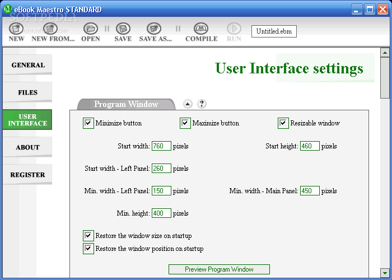This screenshot has width=392, height=280.
Task: Click the Start width - Left Panel field
Action: coord(161,168)
